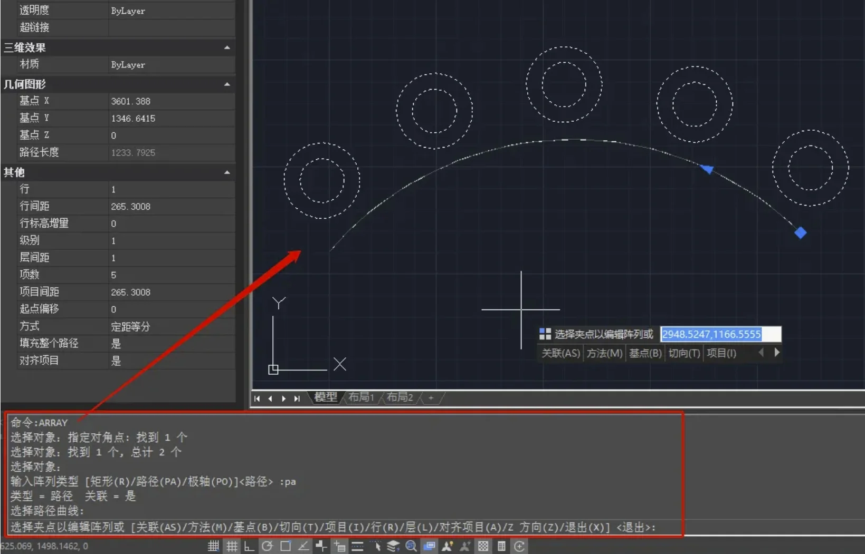Choose 关联(AS) option in dynamic prompt
Viewport: 865px width, 554px height.
(560, 353)
